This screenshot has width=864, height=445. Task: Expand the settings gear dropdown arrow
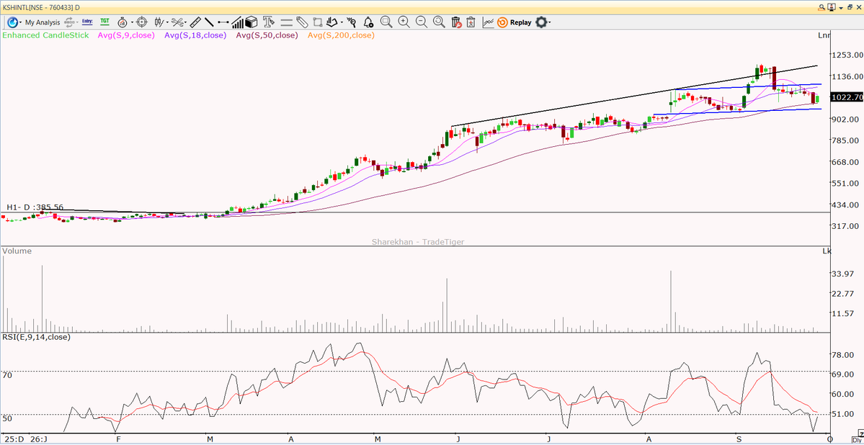pos(550,22)
